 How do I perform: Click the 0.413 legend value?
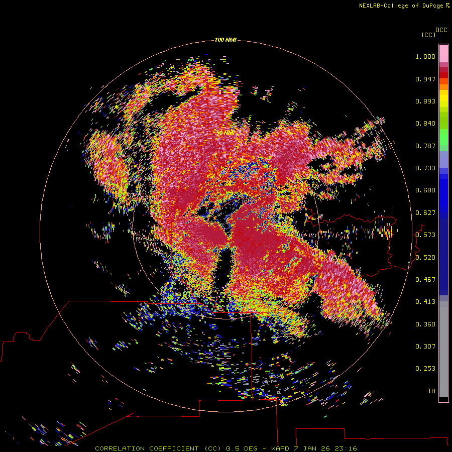coord(425,302)
